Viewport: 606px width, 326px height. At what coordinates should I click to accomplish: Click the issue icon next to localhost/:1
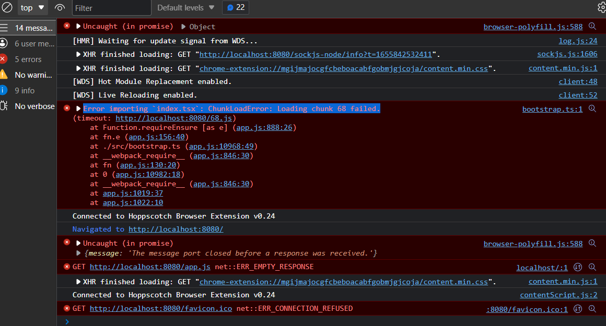577,267
